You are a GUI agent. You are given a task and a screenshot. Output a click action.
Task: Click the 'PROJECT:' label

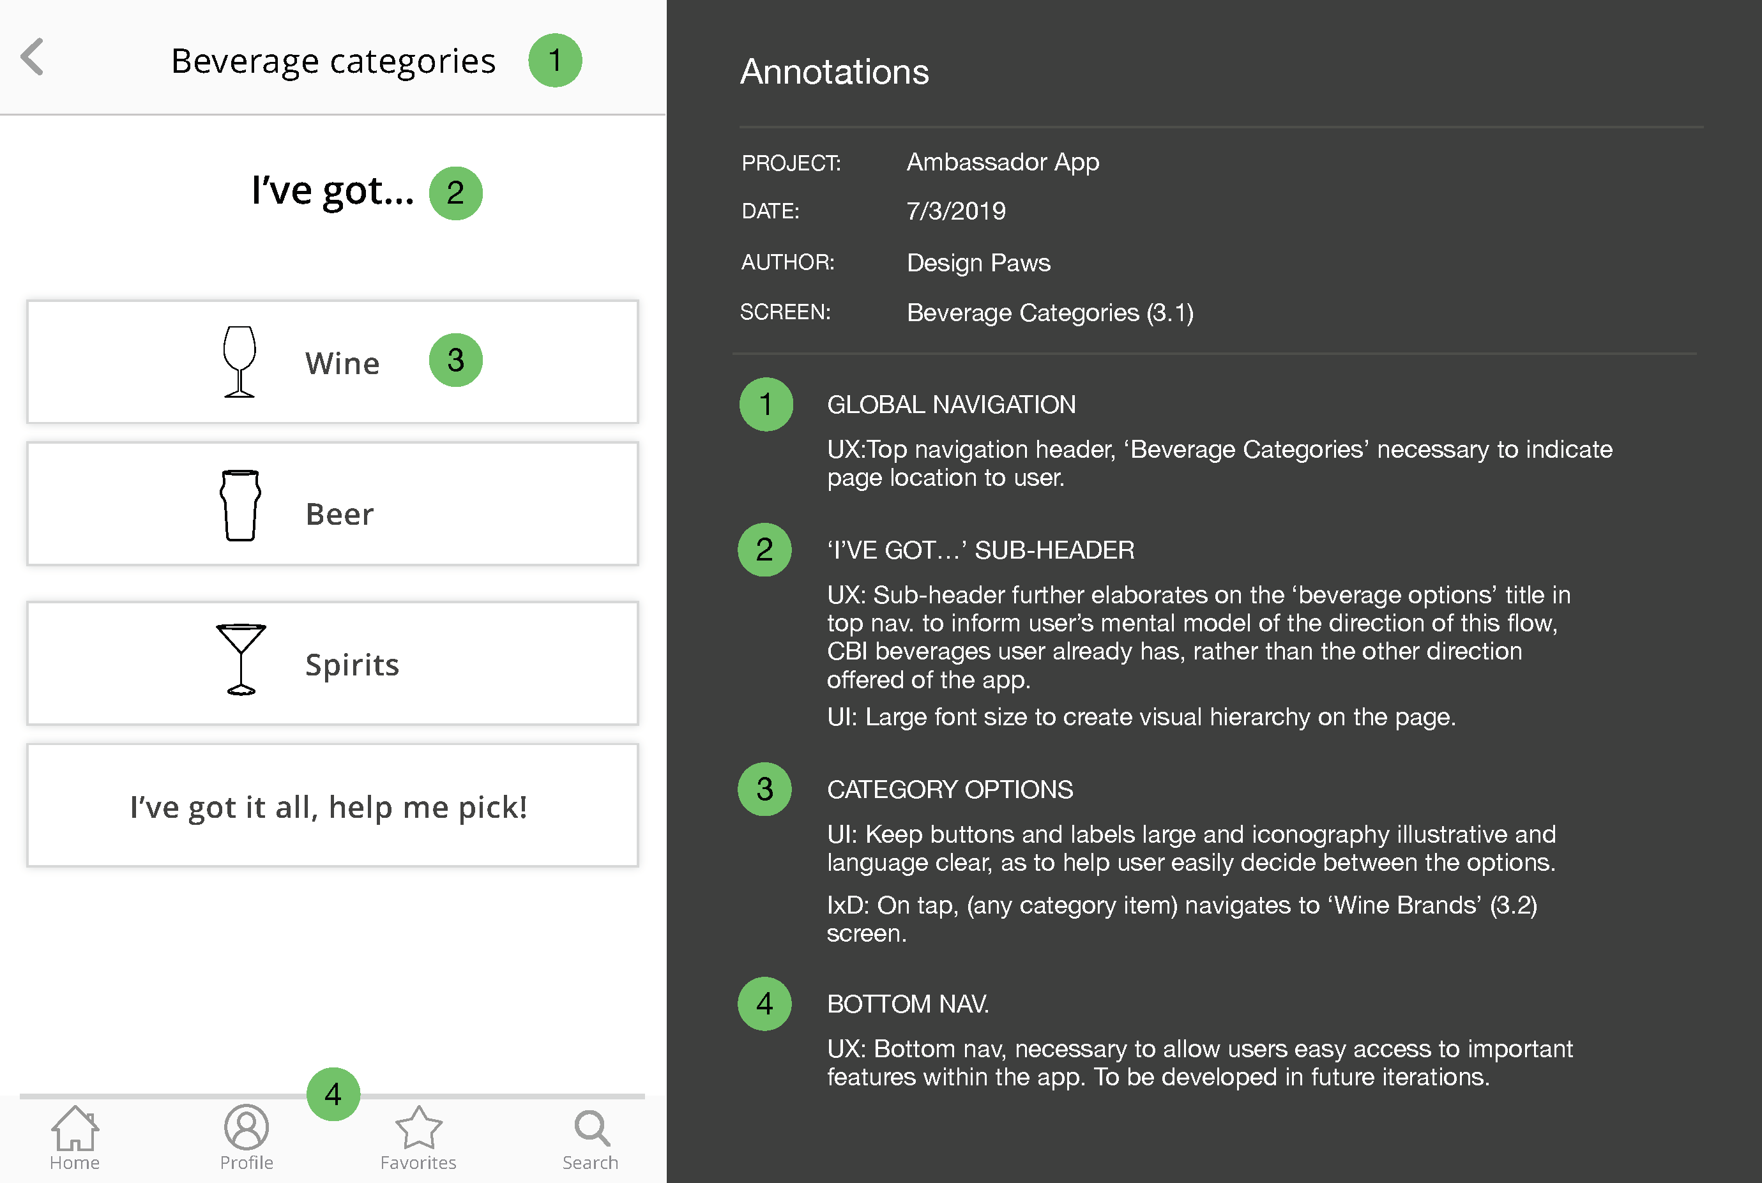point(791,163)
